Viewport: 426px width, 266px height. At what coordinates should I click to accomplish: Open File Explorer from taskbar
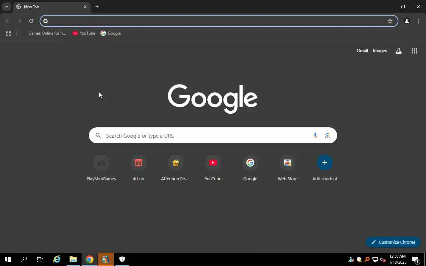coord(73,259)
